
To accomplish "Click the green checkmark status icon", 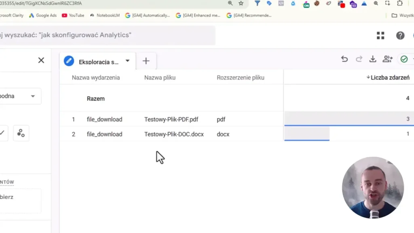I will point(404,59).
